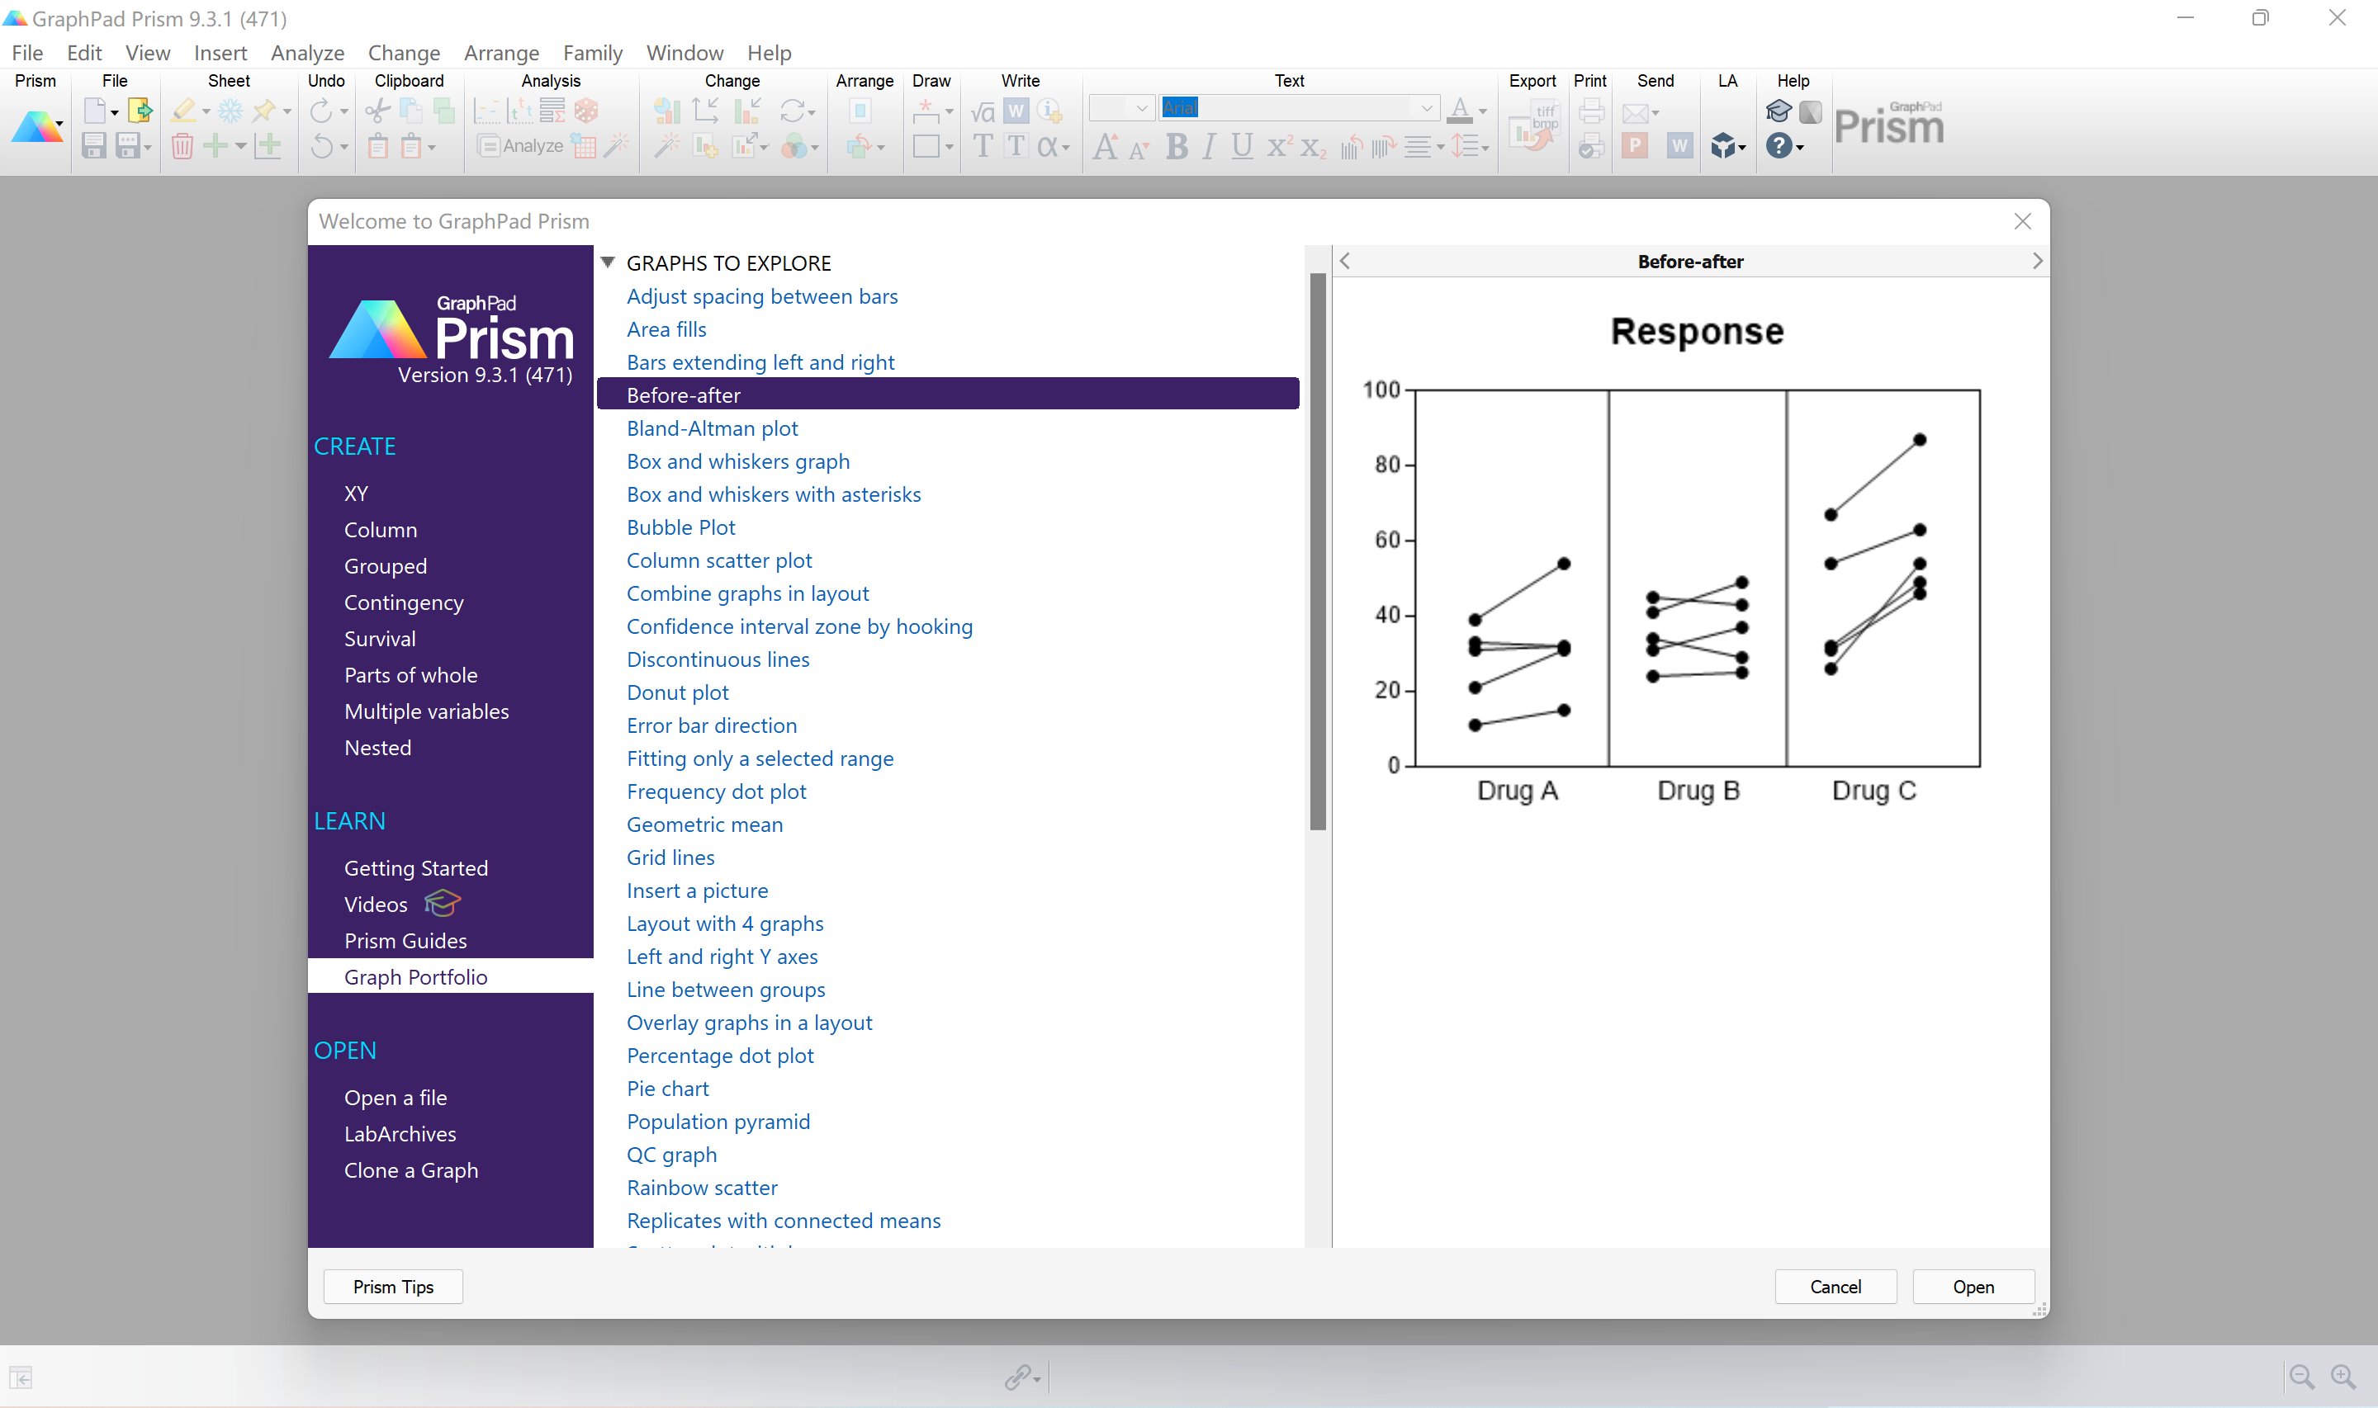
Task: Collapse the GRAPHS TO EXPLORE section
Action: point(609,262)
